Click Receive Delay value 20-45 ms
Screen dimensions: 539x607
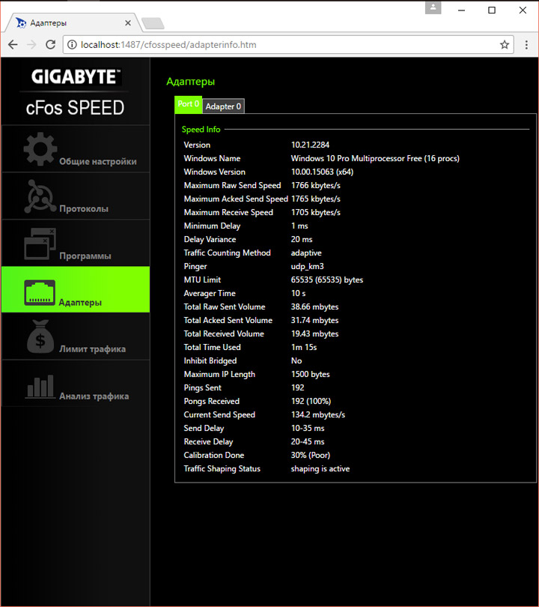coord(308,441)
